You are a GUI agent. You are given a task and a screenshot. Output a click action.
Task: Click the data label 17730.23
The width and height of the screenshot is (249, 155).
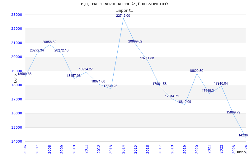tap(110, 86)
